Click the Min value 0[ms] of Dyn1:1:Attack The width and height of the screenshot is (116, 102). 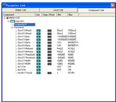click(x=60, y=30)
